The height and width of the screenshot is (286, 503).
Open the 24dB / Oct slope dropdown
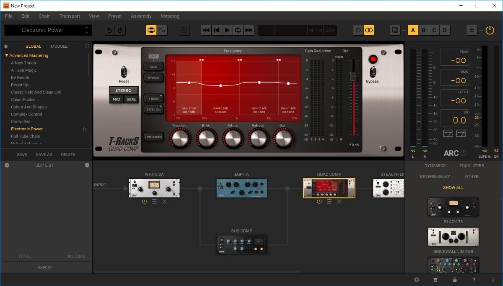153,109
